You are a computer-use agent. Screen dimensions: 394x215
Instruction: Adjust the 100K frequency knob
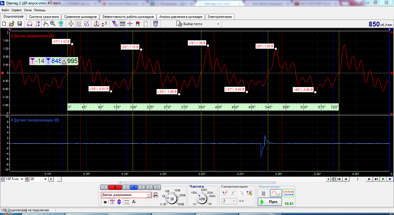point(202,199)
